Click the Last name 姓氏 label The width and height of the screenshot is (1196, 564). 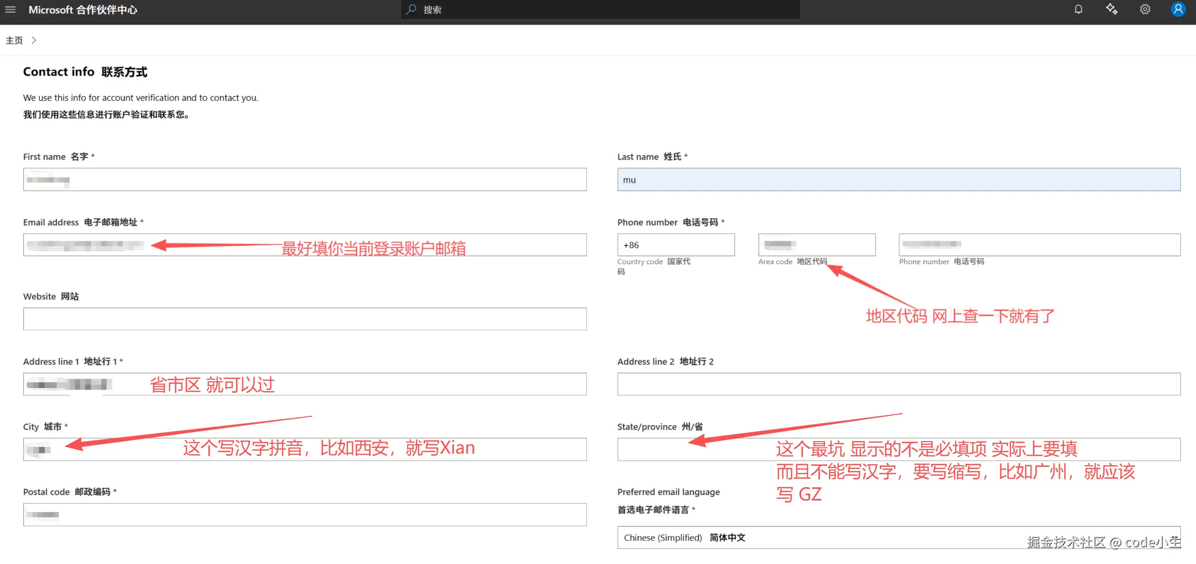[652, 156]
